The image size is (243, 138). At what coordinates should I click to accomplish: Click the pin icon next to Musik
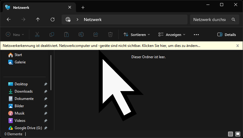coord(45,113)
